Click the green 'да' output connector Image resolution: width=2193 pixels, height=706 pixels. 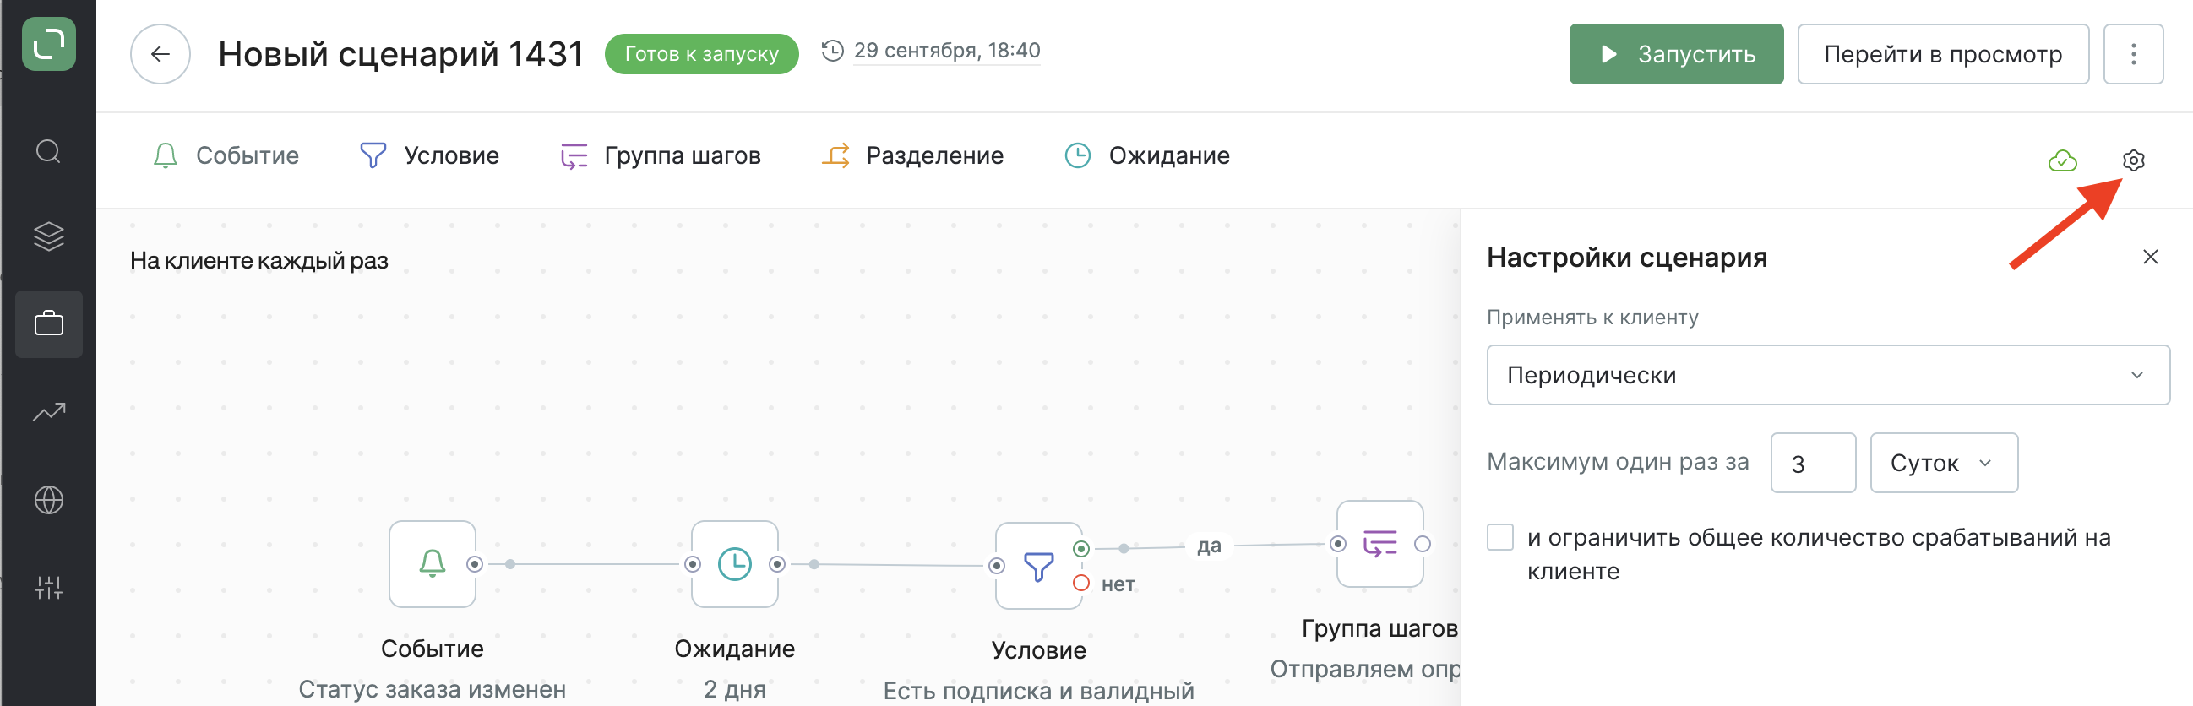click(x=1081, y=549)
